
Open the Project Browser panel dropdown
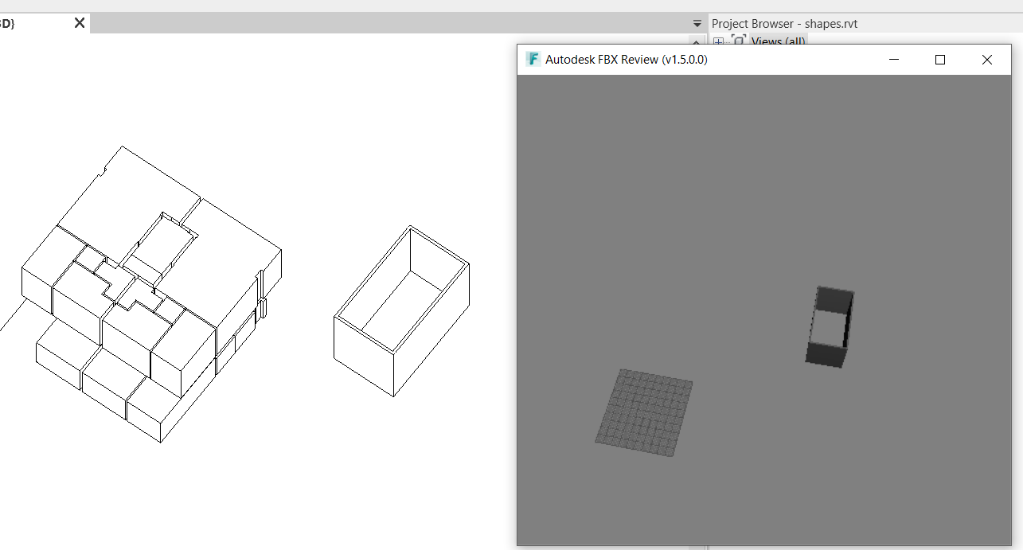696,23
